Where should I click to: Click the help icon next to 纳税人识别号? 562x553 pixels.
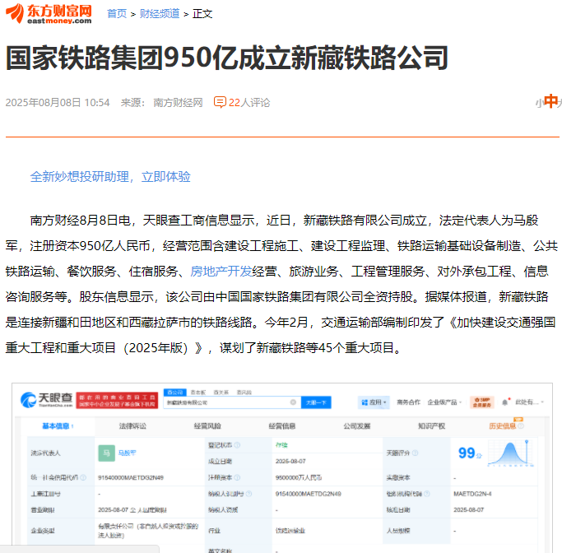point(248,494)
